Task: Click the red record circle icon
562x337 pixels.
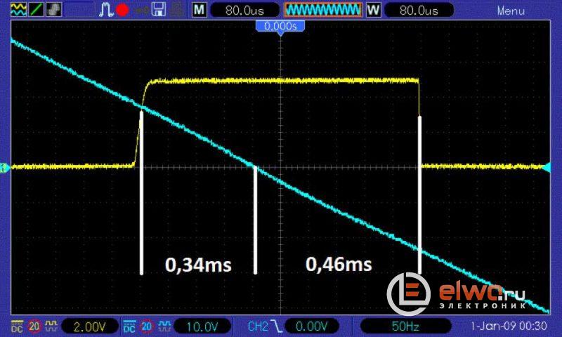Action: coord(122,10)
